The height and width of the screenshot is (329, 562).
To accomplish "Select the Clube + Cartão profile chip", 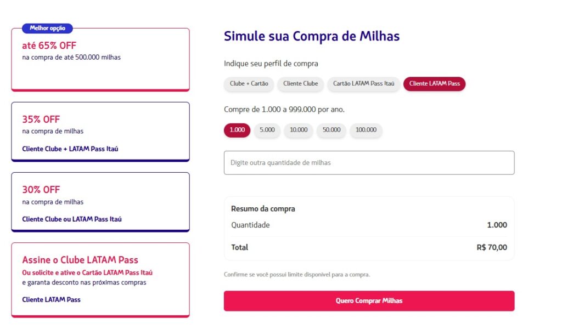I will pyautogui.click(x=249, y=84).
